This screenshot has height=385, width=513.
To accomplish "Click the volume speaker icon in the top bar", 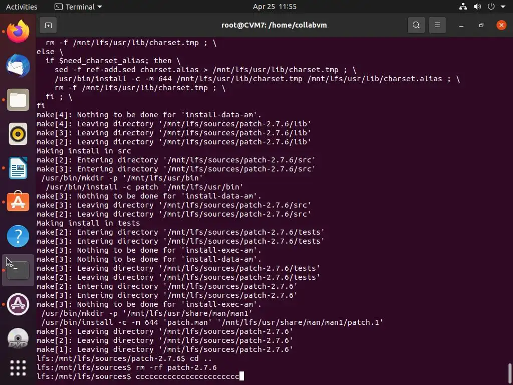I will coord(477,7).
